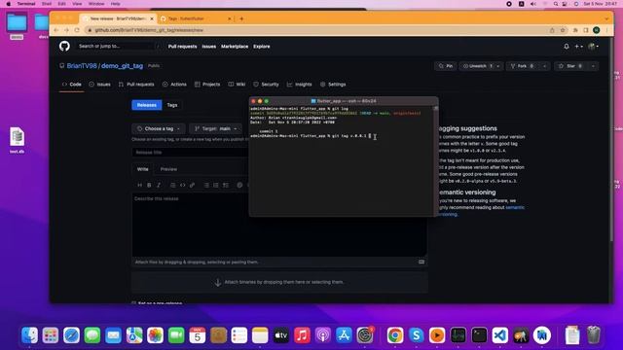This screenshot has height=350, width=623.
Task: Reload the current browser page
Action: (77, 30)
